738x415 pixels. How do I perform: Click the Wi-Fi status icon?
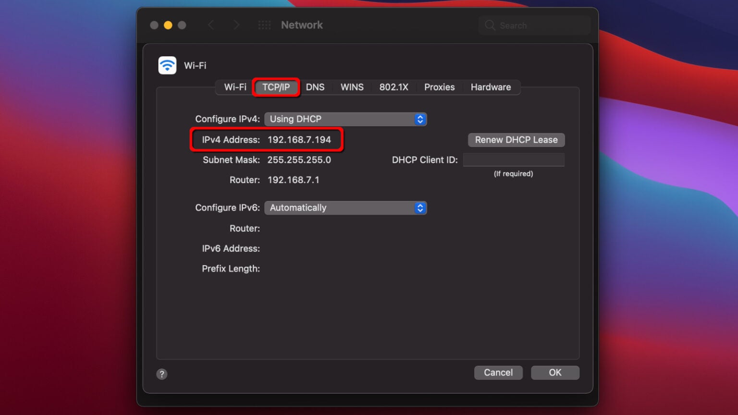pyautogui.click(x=167, y=65)
